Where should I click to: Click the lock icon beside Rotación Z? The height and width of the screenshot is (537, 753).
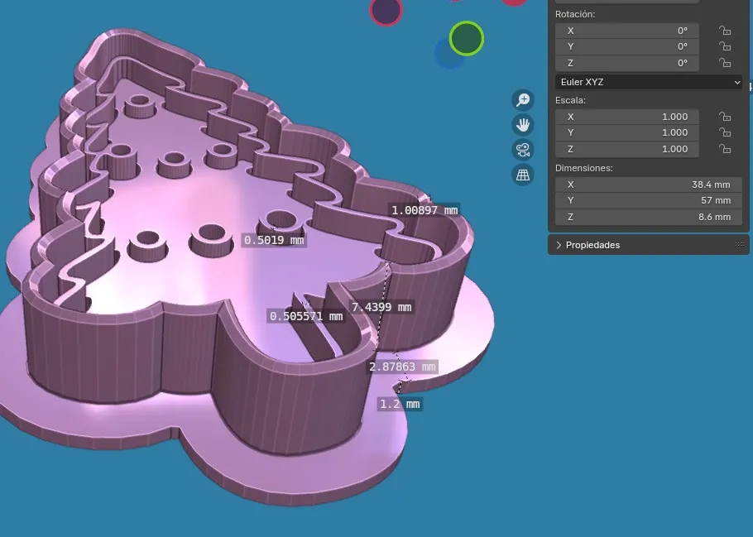(x=724, y=63)
